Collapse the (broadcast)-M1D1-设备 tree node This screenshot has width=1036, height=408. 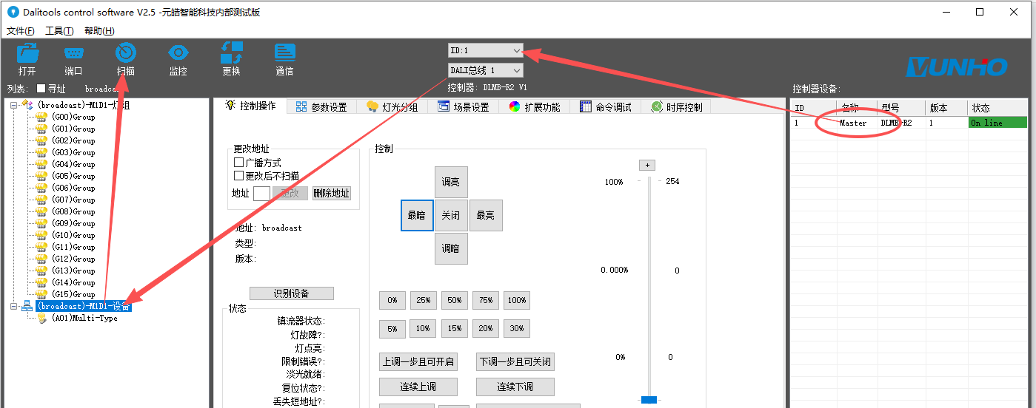click(13, 306)
